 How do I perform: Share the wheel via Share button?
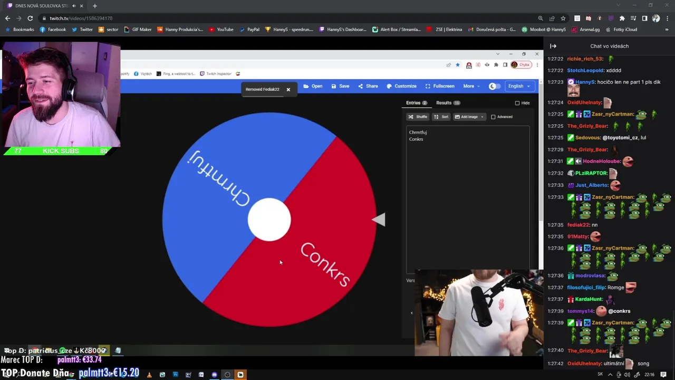coord(368,86)
